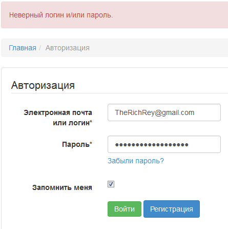The image size is (228, 229).
Task: Click the Пароль field label
Action: (77, 144)
